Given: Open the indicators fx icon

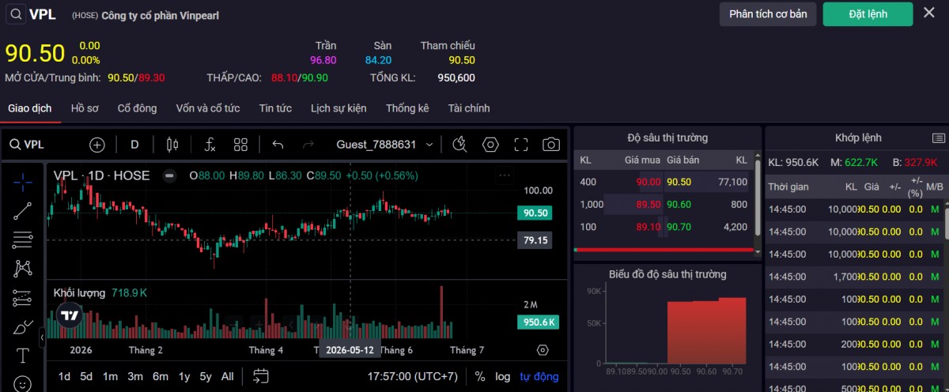Looking at the screenshot, I should click(x=210, y=145).
